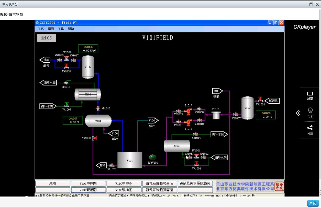Screen dimensions: 321x208
Task: Click pump P101A icon
Action: 189,111
